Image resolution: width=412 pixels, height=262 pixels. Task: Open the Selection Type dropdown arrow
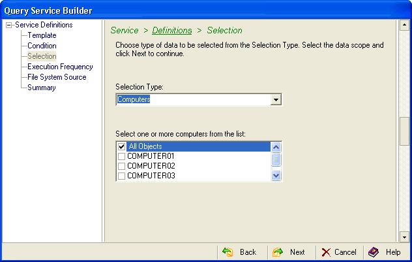pos(276,100)
